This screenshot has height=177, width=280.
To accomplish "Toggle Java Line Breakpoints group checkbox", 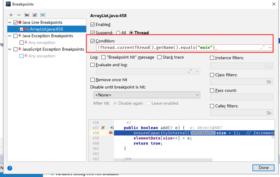I will click(15, 22).
